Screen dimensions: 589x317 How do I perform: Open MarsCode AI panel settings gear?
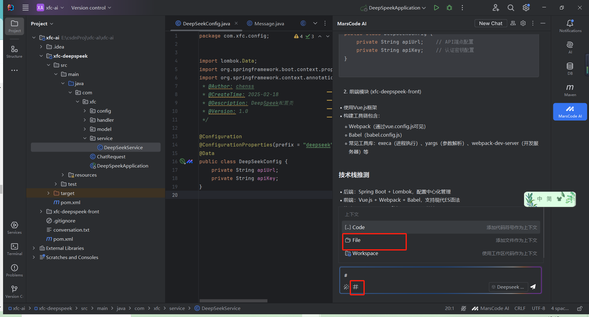(523, 23)
